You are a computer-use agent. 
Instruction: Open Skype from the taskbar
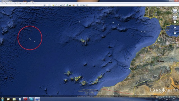(31, 99)
